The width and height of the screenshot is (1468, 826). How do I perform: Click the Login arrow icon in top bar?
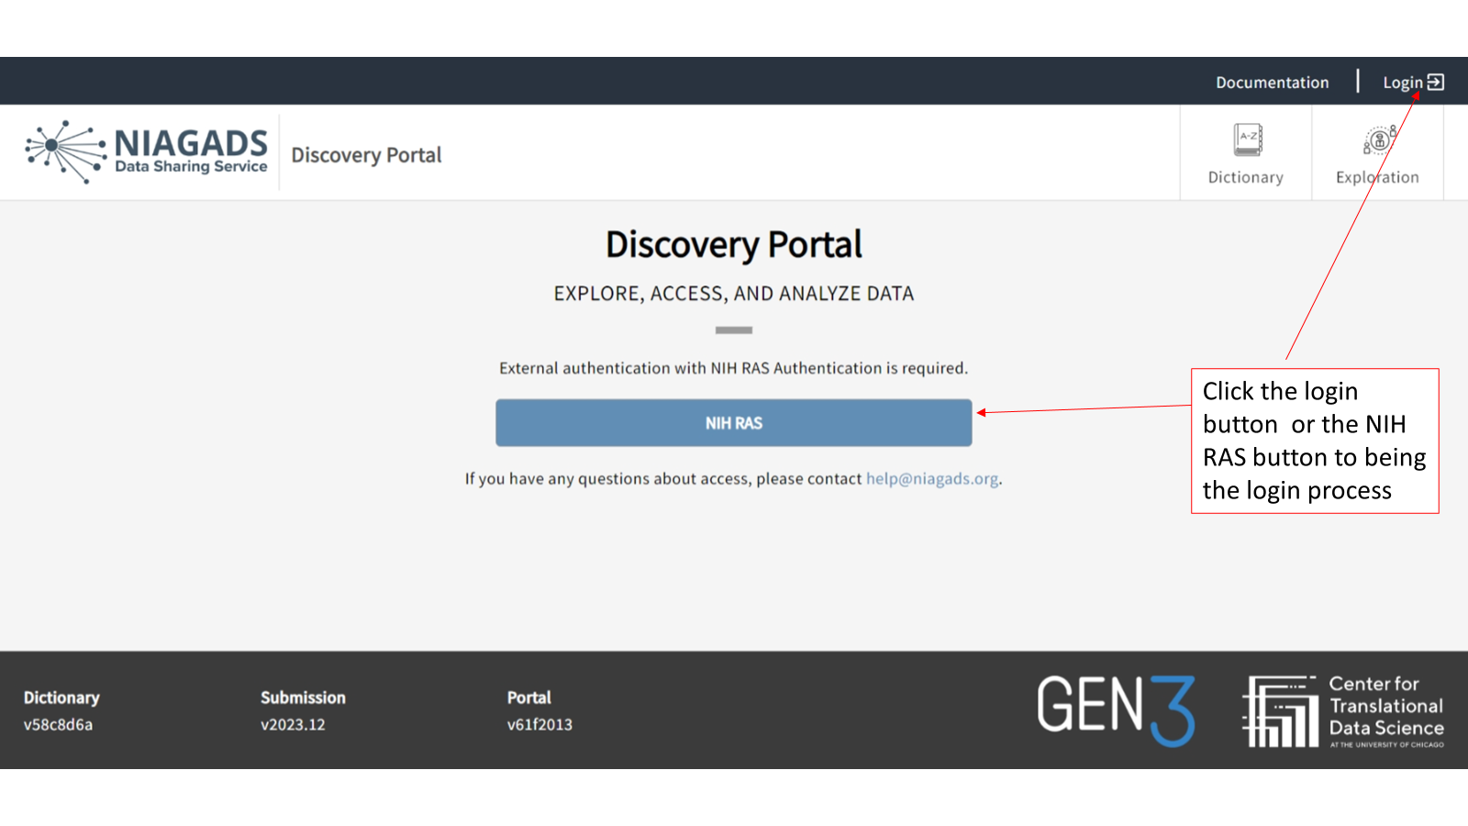tap(1436, 83)
